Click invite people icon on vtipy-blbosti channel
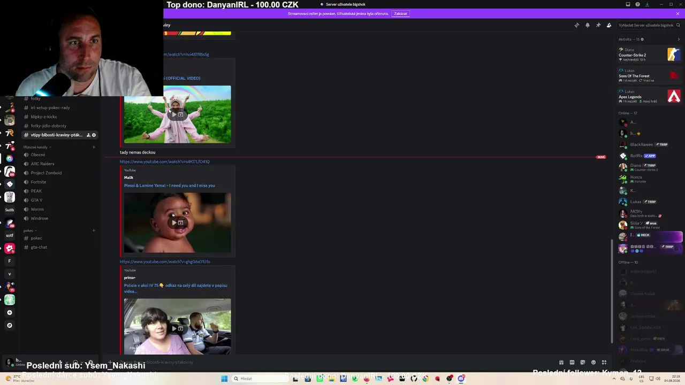This screenshot has height=385, width=685. 88,135
